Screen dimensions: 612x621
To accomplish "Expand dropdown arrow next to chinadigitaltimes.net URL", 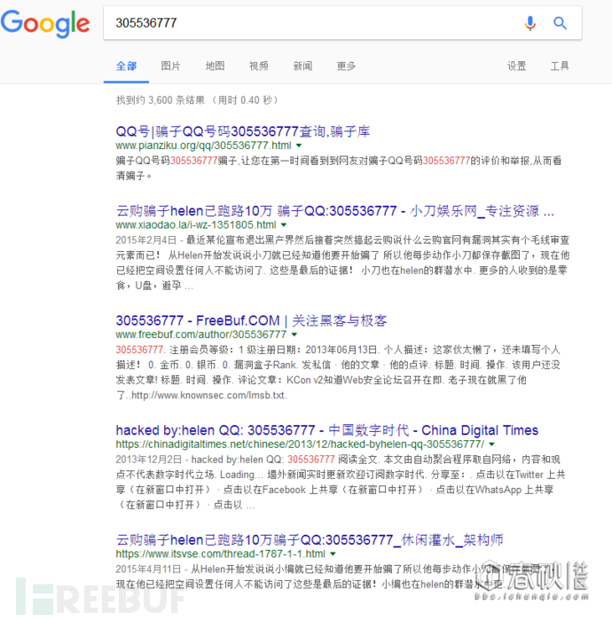I will point(491,444).
